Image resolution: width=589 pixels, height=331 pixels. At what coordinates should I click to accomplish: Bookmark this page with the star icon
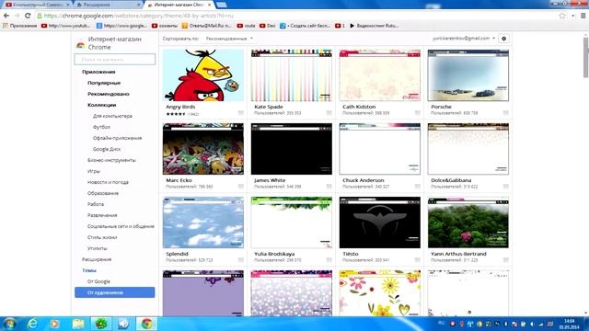coord(562,16)
